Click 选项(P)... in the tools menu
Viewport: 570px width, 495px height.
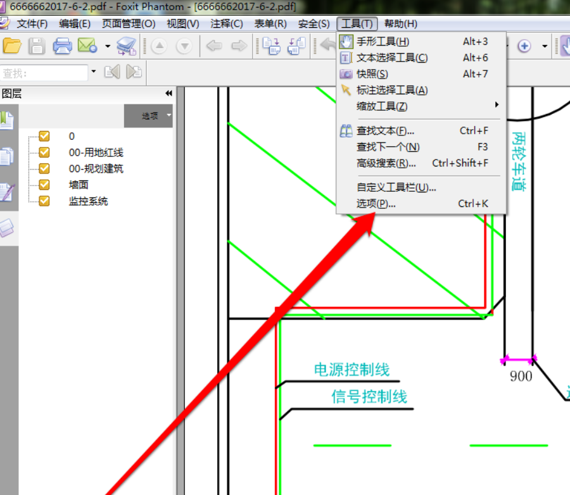pyautogui.click(x=421, y=204)
